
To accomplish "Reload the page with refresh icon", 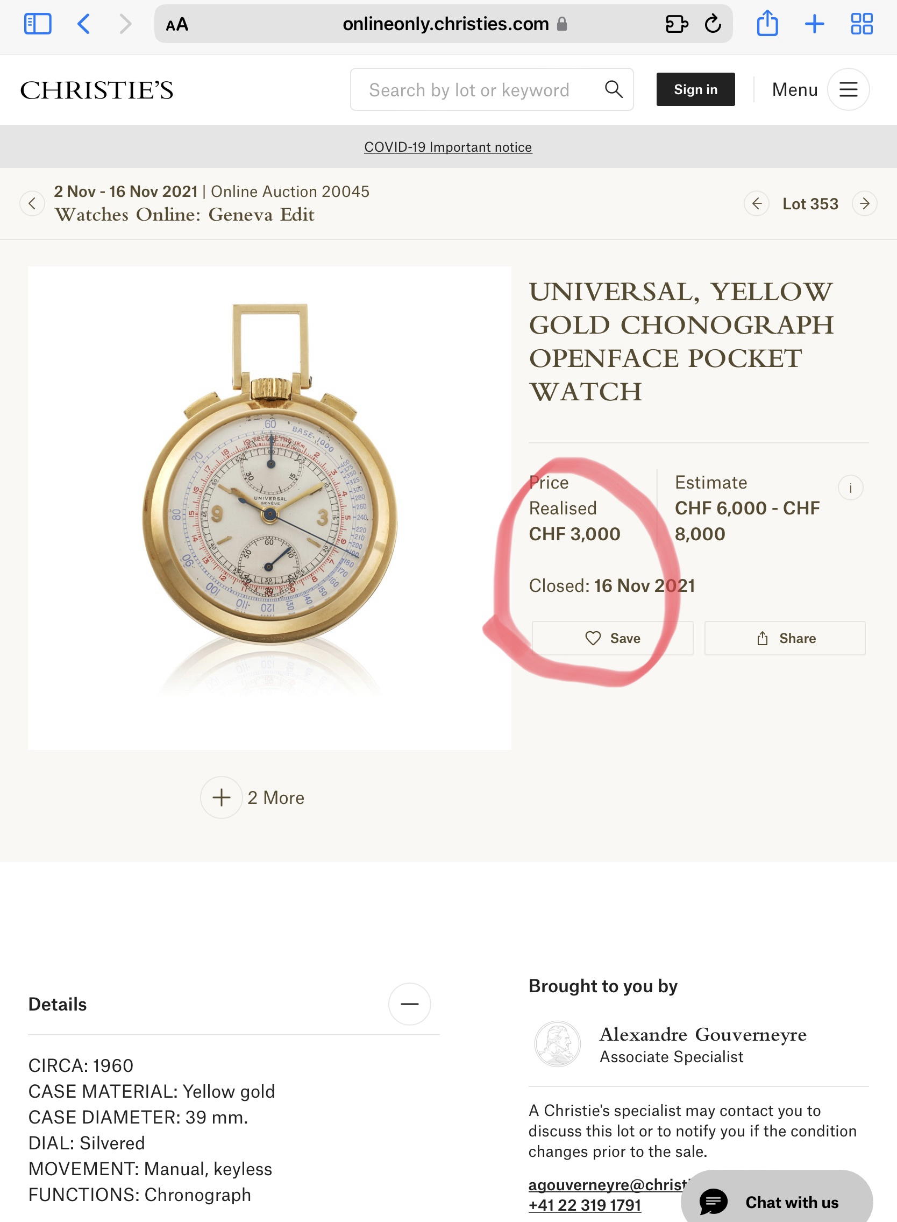I will [x=713, y=24].
